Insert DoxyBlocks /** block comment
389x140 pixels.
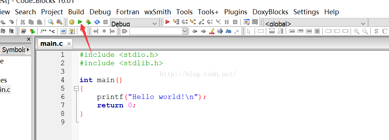pos(44,31)
